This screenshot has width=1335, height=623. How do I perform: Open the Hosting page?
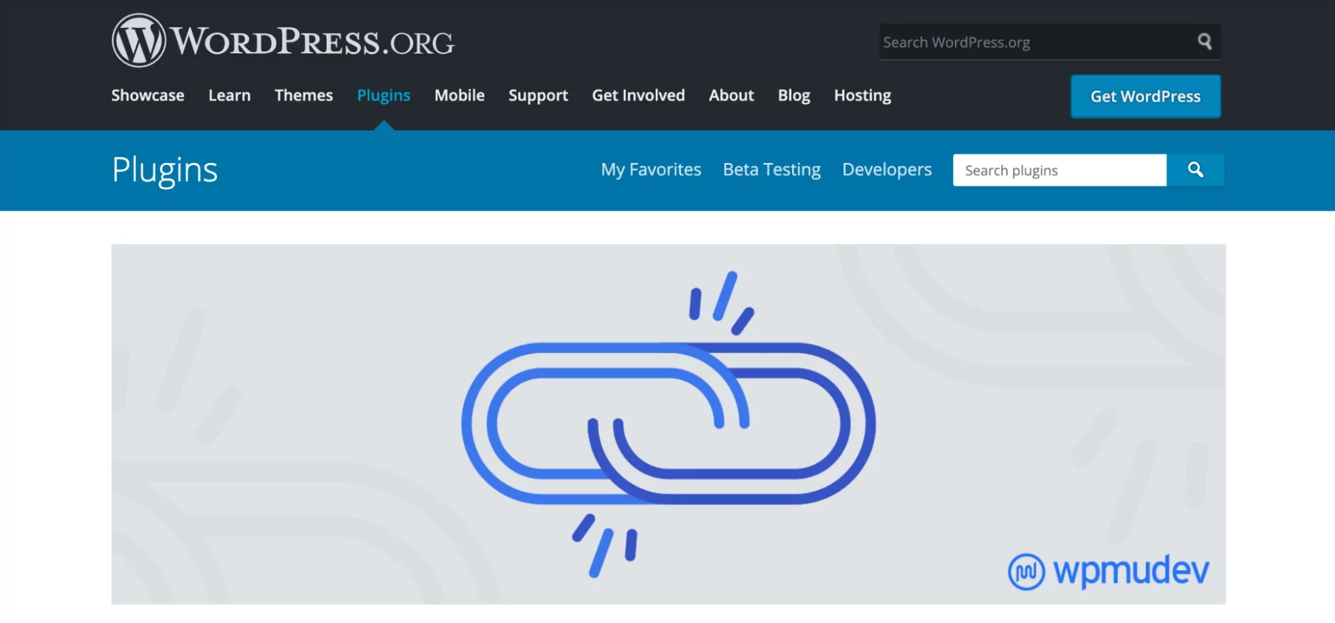coord(862,95)
